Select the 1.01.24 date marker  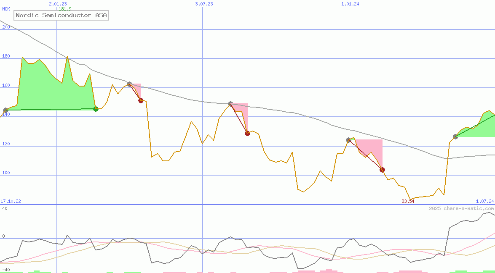point(350,4)
